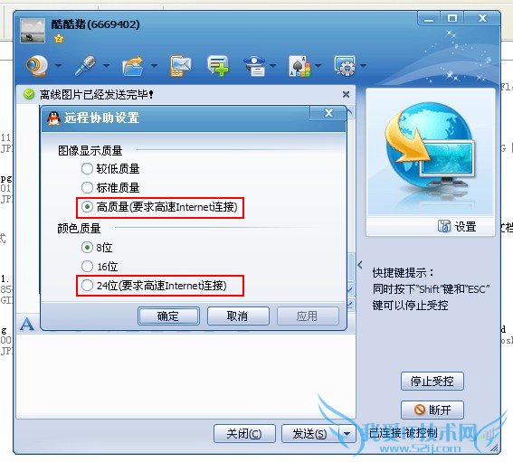Click the 取消 button
Viewport: 513px width, 462px height.
pyautogui.click(x=238, y=316)
